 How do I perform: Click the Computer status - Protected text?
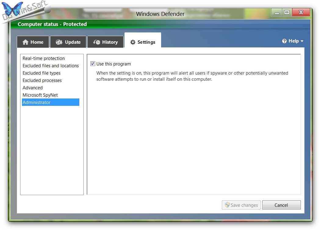52,24
